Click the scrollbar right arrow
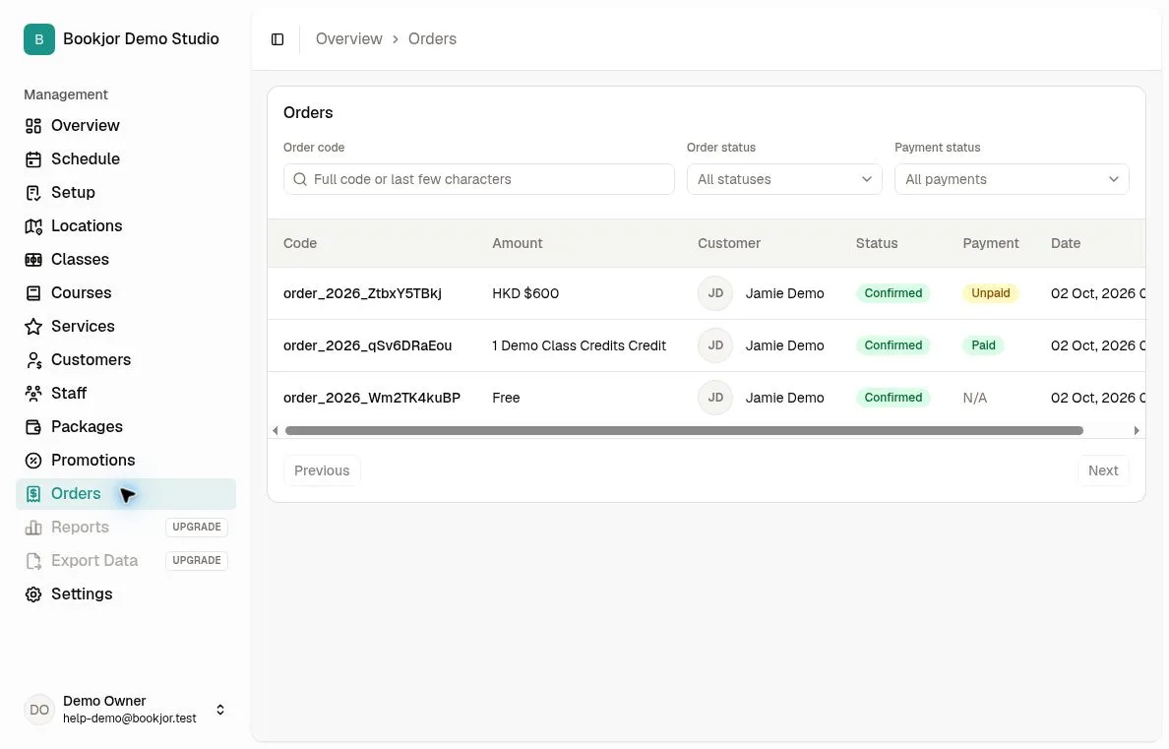This screenshot has height=749, width=1169. pos(1137,430)
